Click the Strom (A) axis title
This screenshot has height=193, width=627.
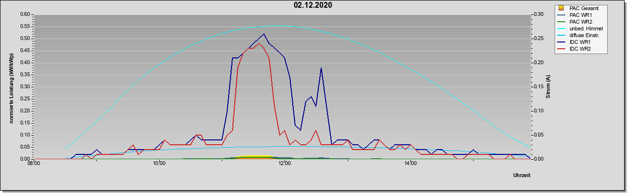point(548,87)
